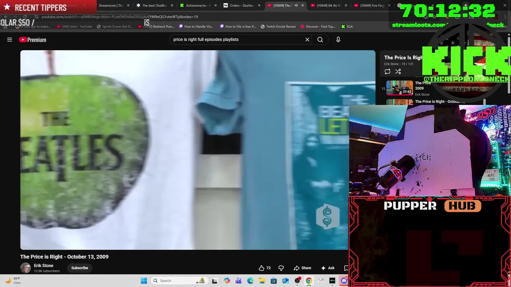
Task: Open the How to Handle Vie... bookmark
Action: tap(196, 26)
